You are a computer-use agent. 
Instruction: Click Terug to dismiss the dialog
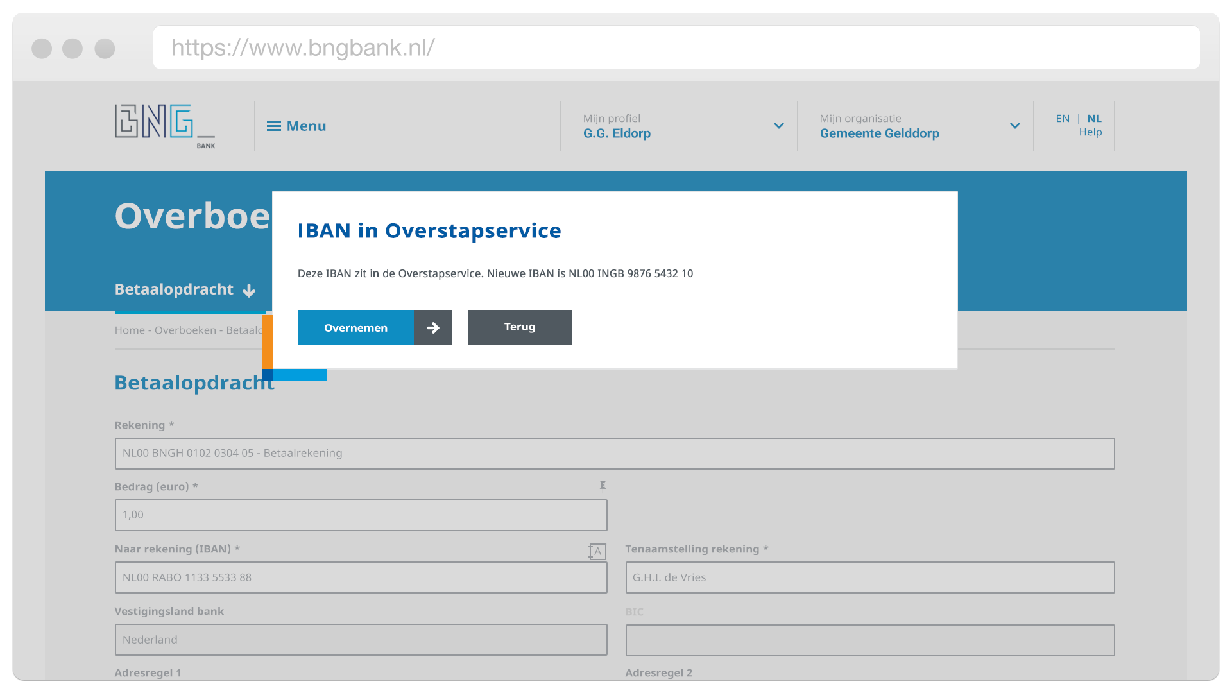[519, 327]
